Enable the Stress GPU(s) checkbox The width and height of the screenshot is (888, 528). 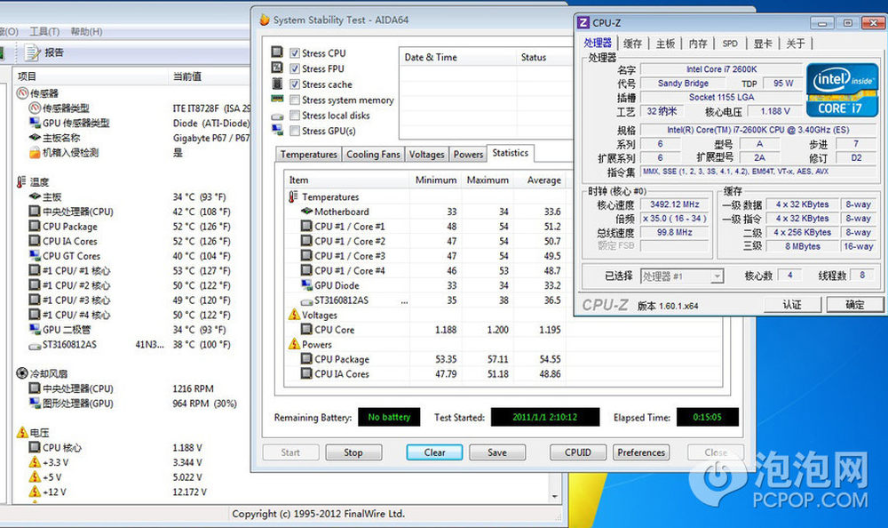pos(295,131)
